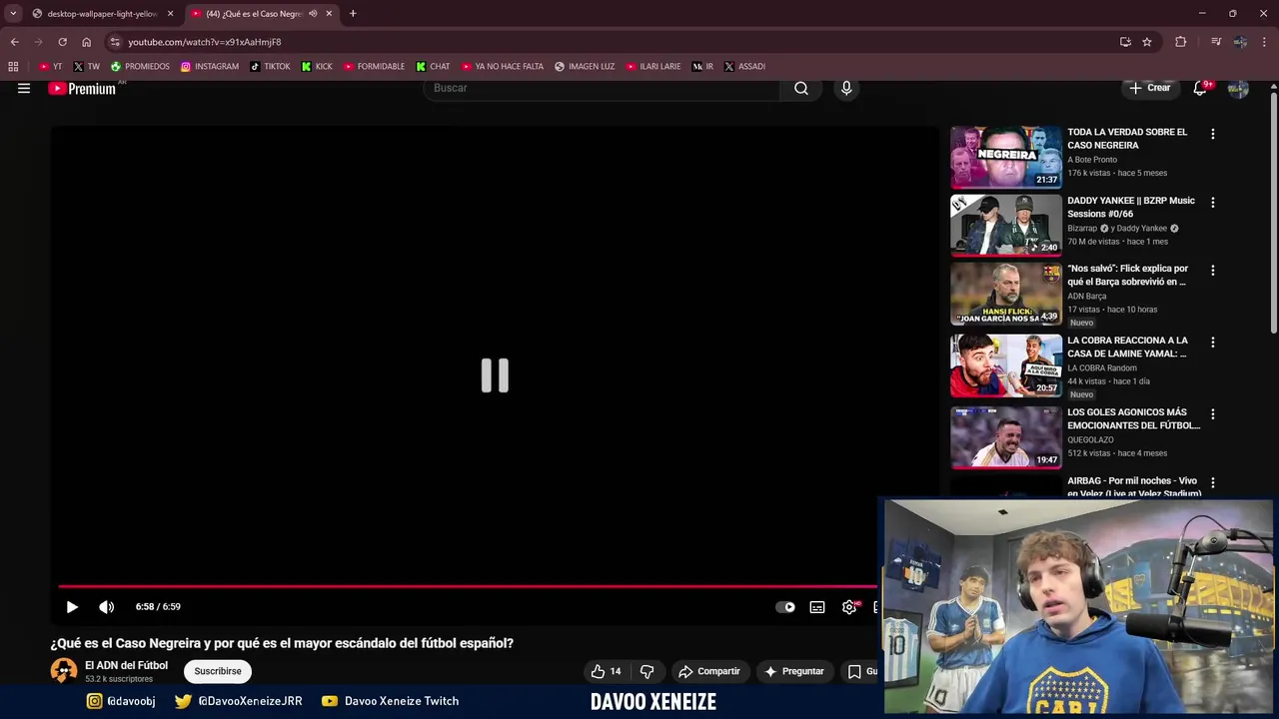The height and width of the screenshot is (719, 1279).
Task: Mute the tab's audio speaker icon
Action: [313, 14]
